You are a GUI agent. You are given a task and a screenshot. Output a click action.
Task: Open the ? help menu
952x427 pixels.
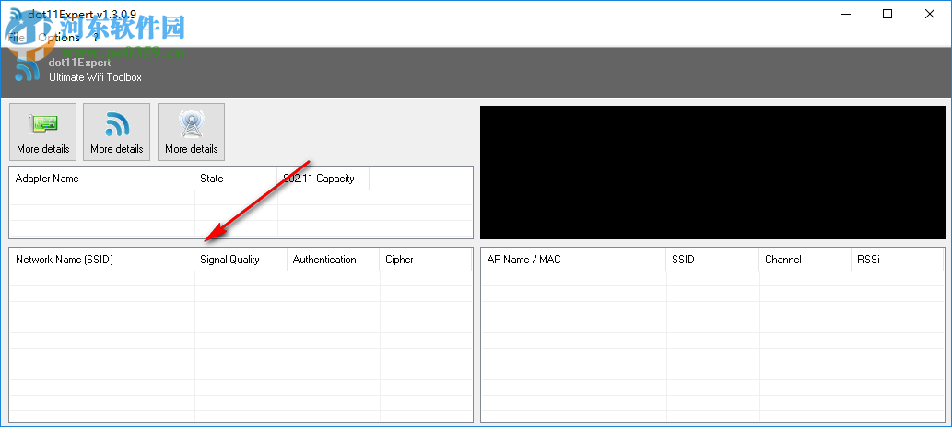click(95, 38)
